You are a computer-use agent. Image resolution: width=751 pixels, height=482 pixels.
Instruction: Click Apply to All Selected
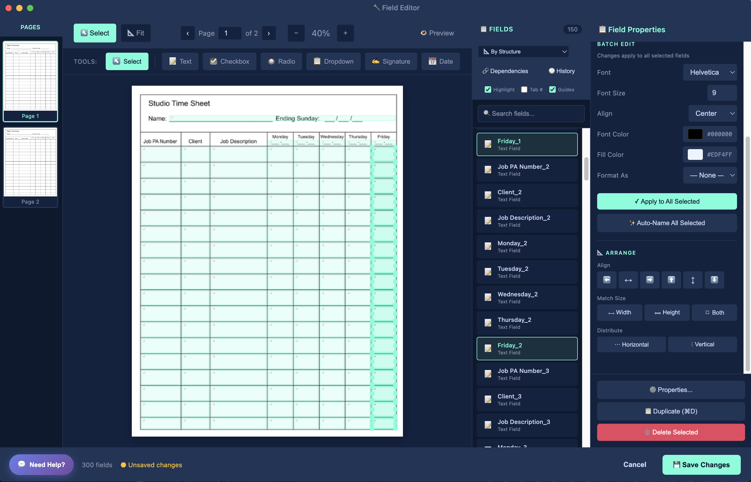(x=667, y=201)
